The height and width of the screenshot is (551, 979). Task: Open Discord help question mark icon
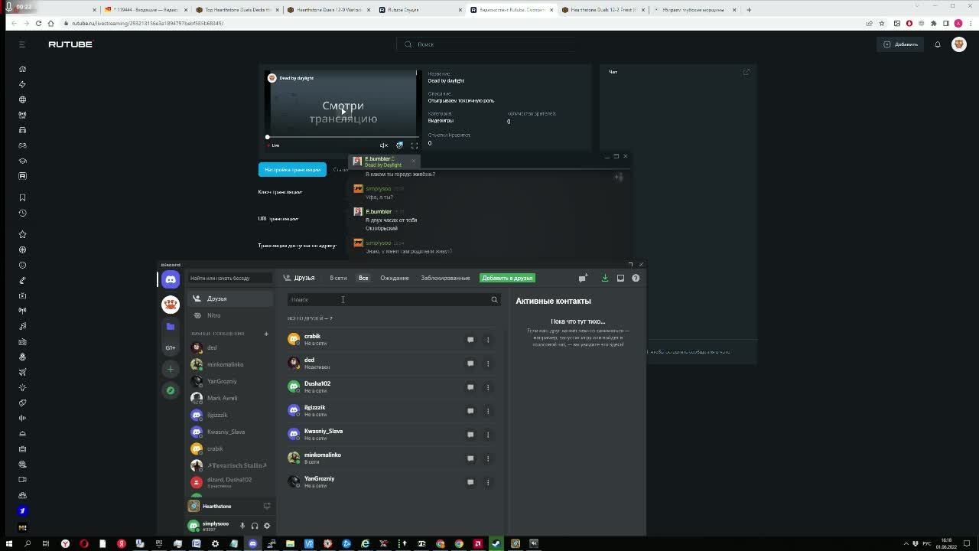point(636,278)
